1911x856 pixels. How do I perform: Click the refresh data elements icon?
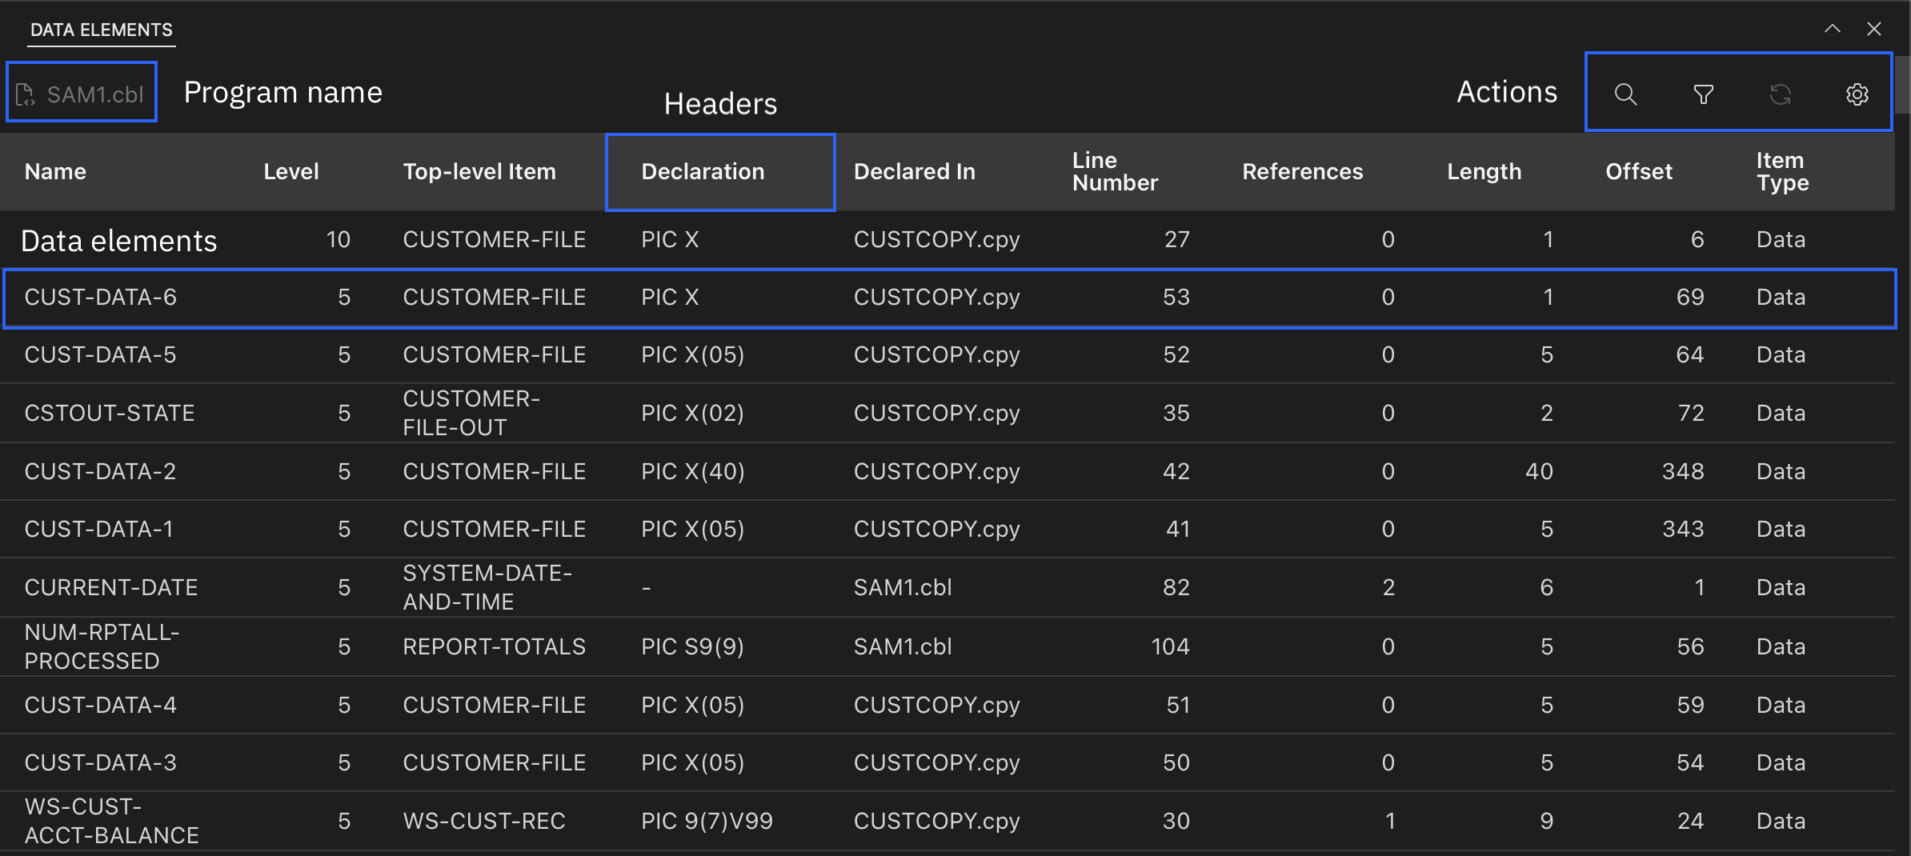1780,94
